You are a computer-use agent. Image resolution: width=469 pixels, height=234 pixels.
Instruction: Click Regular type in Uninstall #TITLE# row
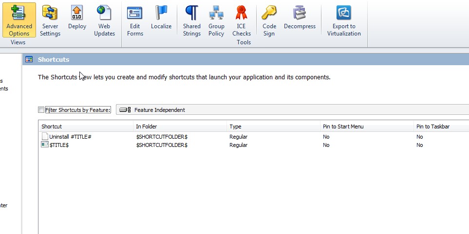(238, 137)
